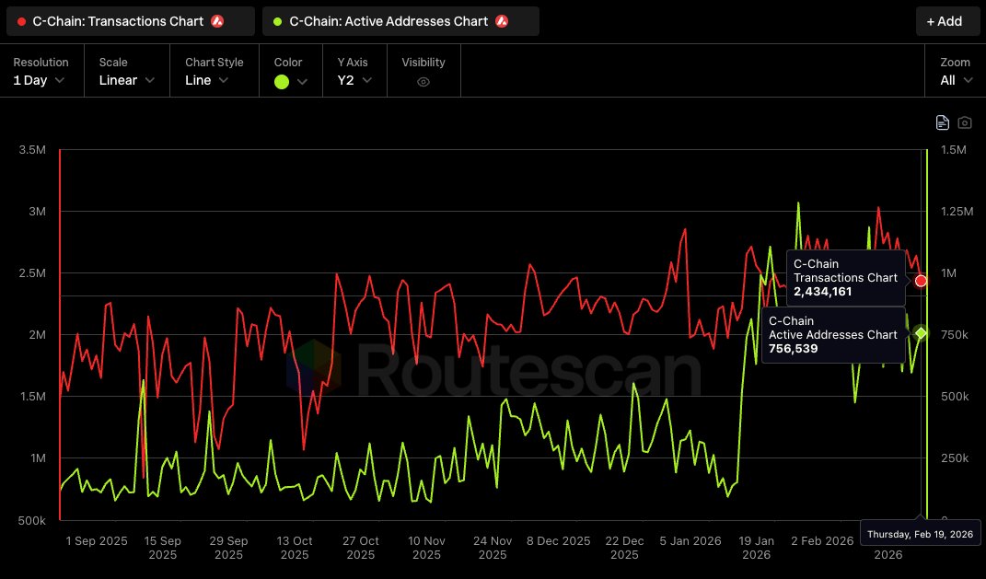The width and height of the screenshot is (986, 579).
Task: Click the Thursday, Feb 19, 2026 date label
Action: pos(920,535)
